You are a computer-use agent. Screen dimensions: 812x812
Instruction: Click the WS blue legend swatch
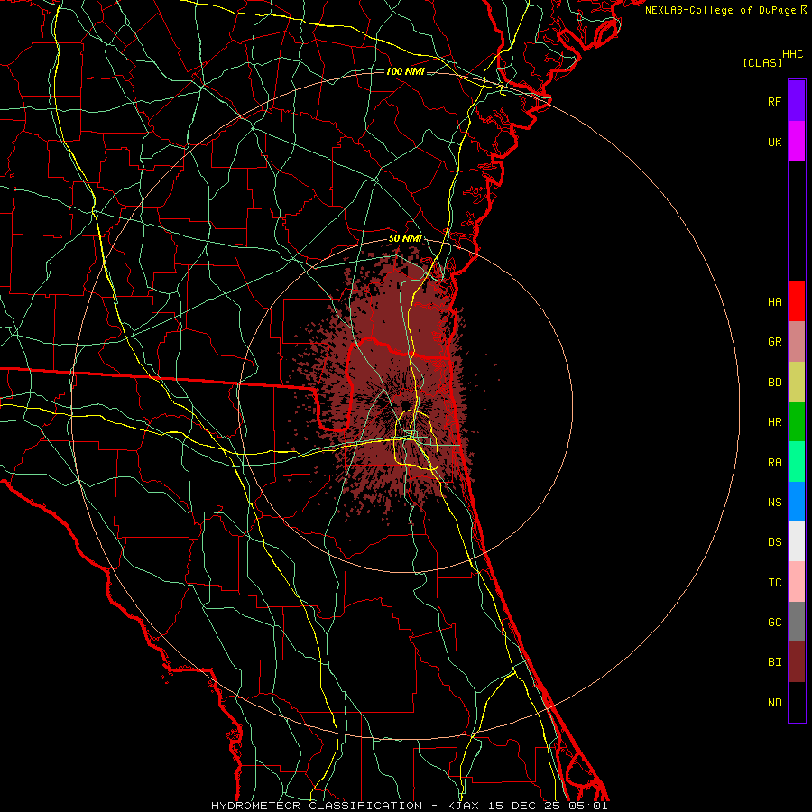coord(797,502)
